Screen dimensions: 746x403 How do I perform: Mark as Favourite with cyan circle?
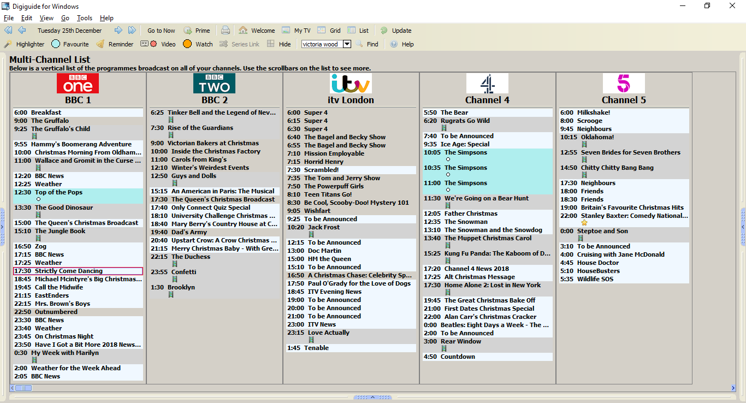tap(70, 44)
